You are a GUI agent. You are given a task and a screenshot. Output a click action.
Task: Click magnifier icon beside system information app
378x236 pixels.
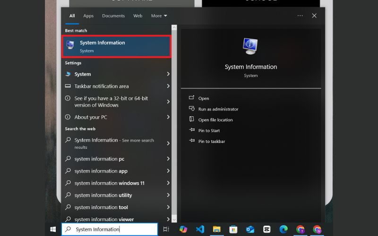(68, 171)
